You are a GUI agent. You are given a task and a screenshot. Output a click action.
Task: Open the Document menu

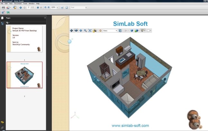click(x=18, y=4)
